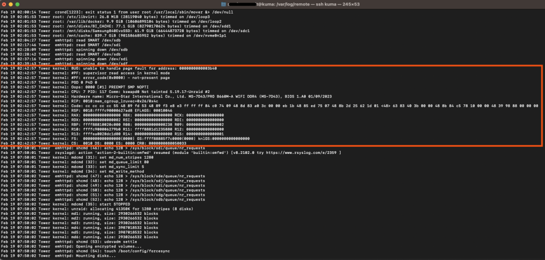Screen dimensions: 545x260
Task: Select the md3: running line
Action: 80,223
